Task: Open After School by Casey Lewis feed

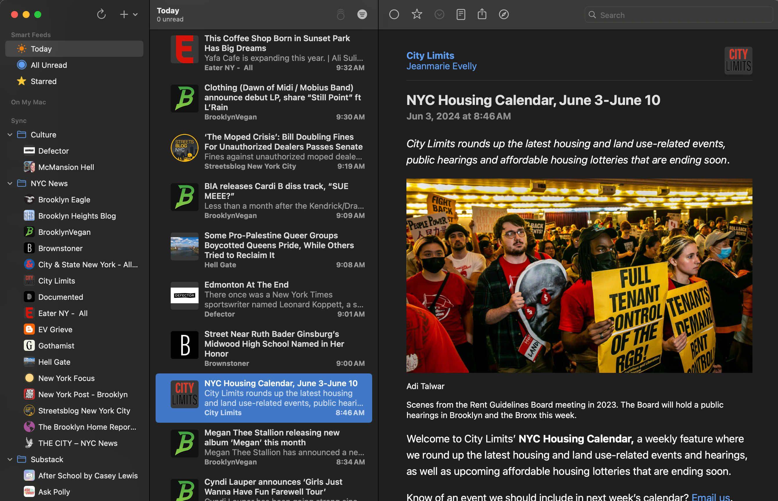Action: click(74, 475)
